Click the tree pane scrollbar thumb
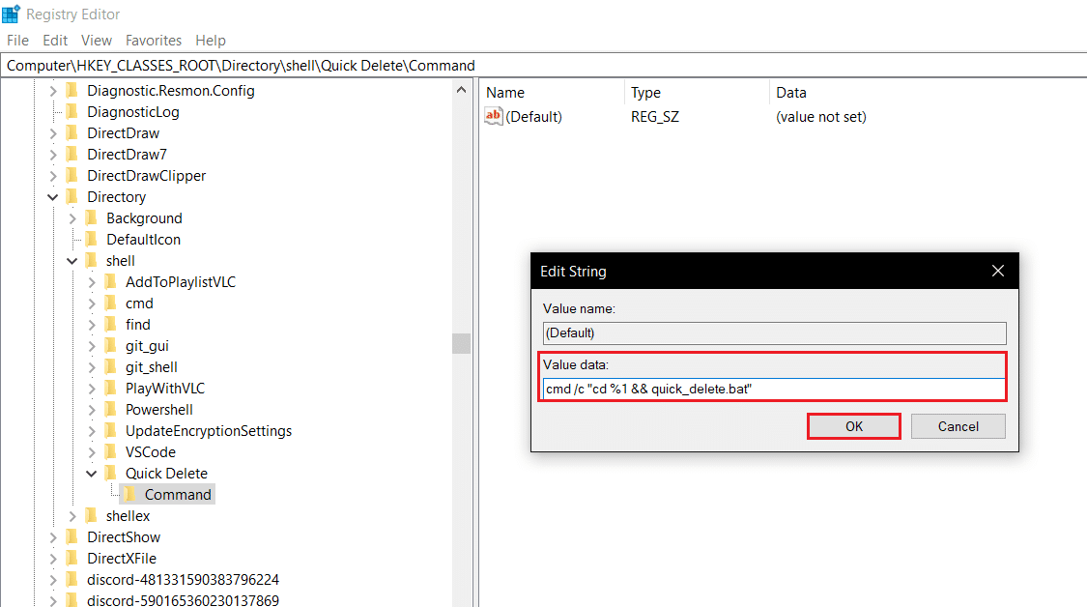Image resolution: width=1087 pixels, height=607 pixels. pyautogui.click(x=461, y=343)
